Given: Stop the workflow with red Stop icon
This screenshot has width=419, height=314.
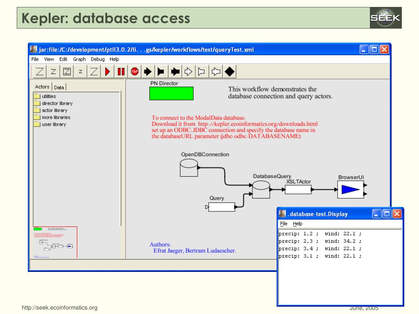Looking at the screenshot, I should click(135, 72).
